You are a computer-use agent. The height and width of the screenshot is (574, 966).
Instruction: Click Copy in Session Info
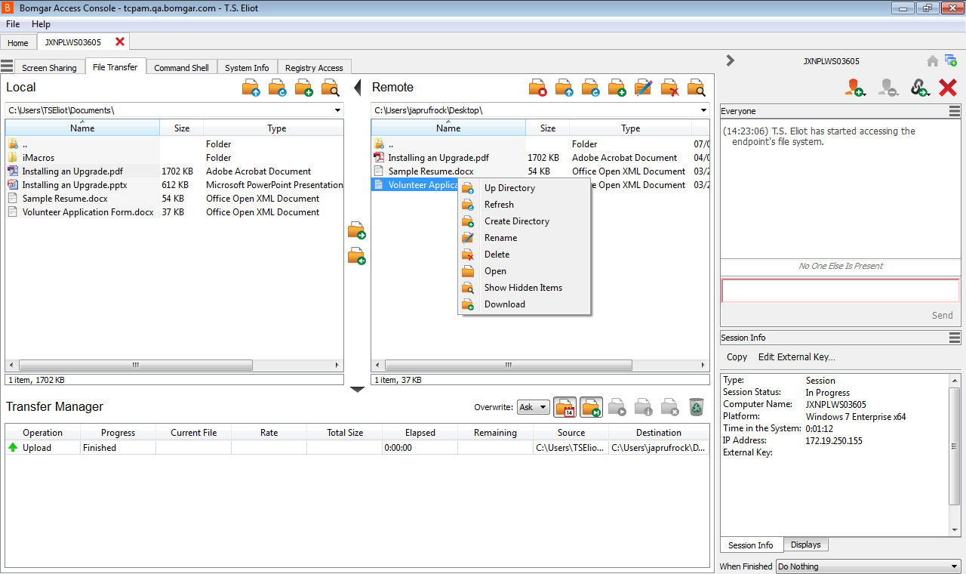(x=737, y=357)
